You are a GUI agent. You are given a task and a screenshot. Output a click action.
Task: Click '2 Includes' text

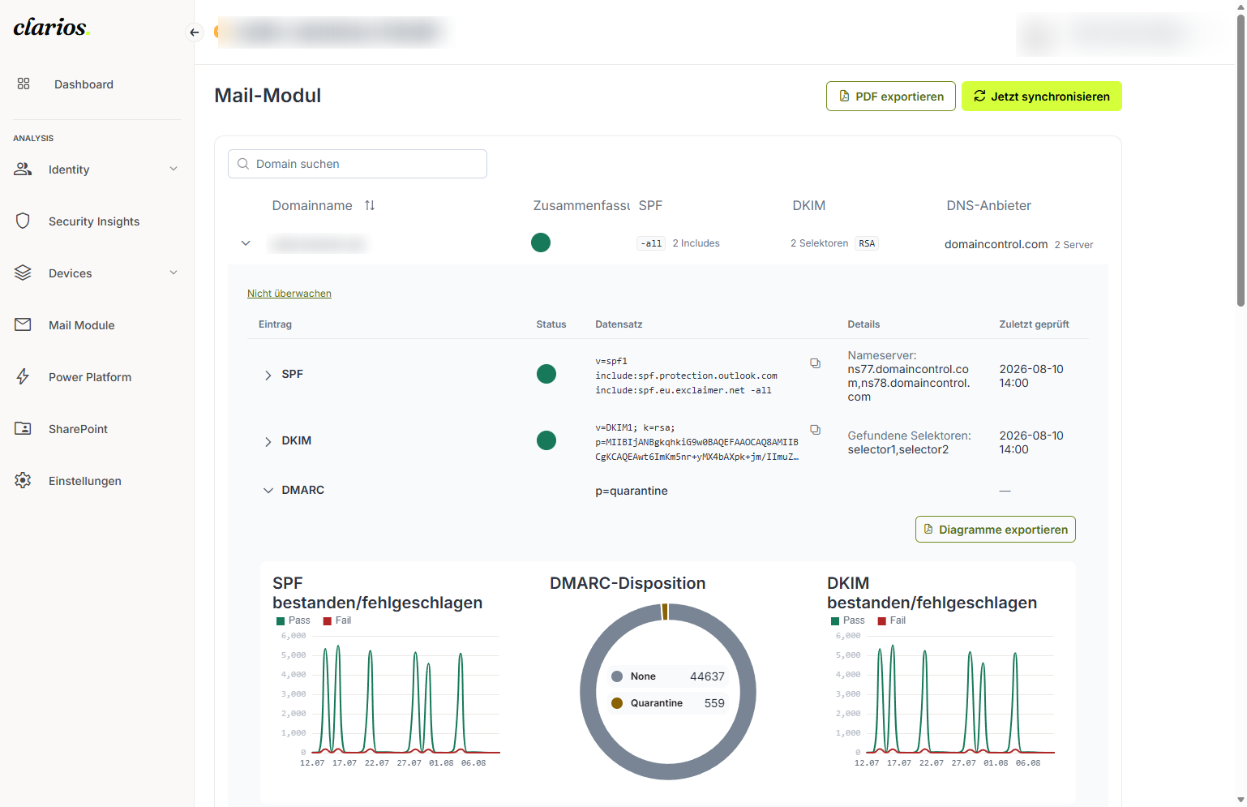tap(696, 243)
